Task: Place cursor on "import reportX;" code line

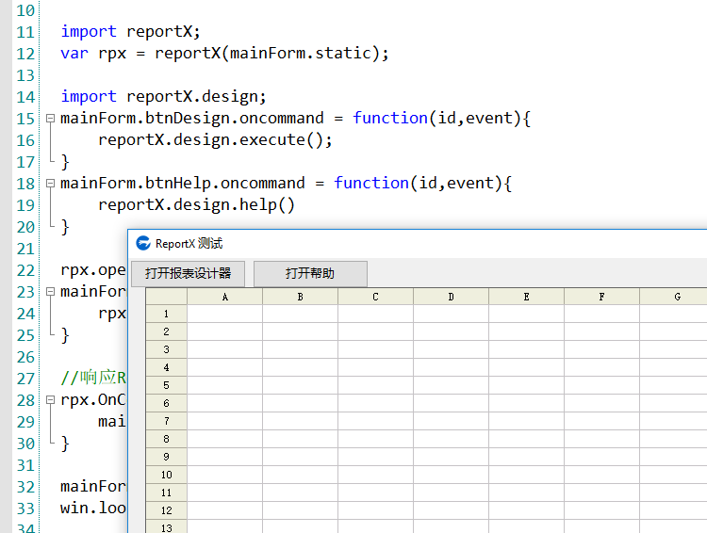Action: pyautogui.click(x=130, y=32)
